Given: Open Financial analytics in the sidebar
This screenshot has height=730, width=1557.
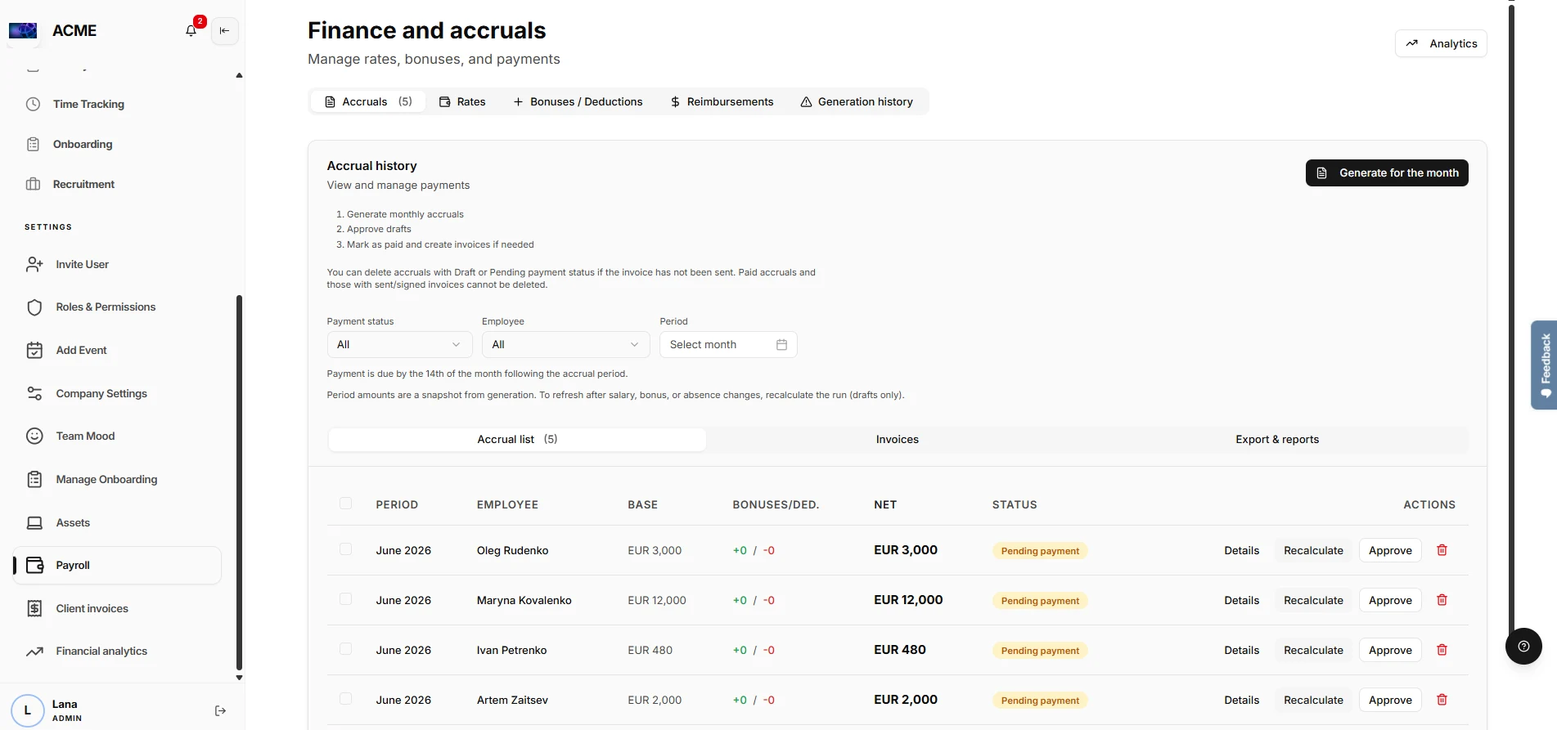Looking at the screenshot, I should click(x=101, y=652).
